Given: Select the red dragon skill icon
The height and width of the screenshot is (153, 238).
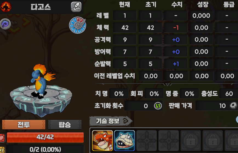Looking at the screenshot, I should pos(102,141).
